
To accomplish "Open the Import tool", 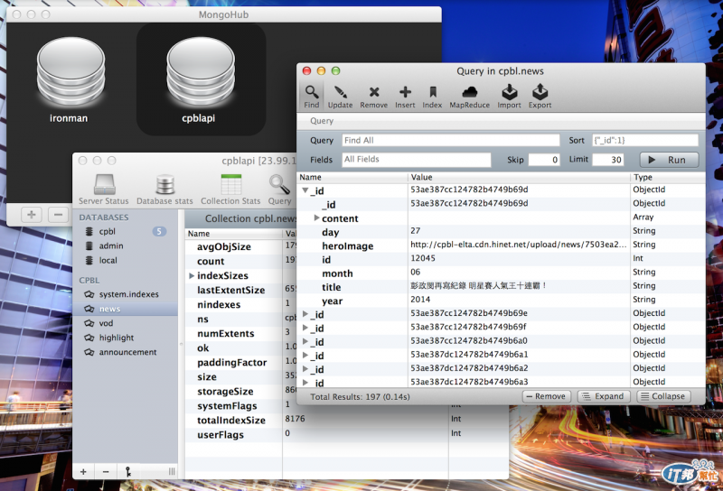I will (509, 97).
